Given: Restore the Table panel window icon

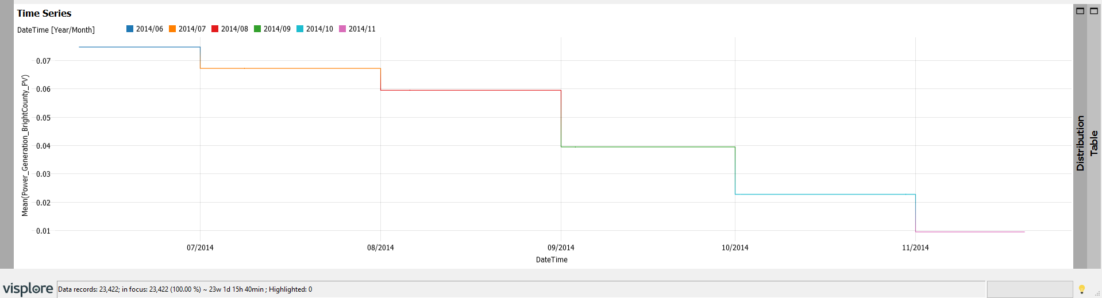Looking at the screenshot, I should coord(1094,11).
